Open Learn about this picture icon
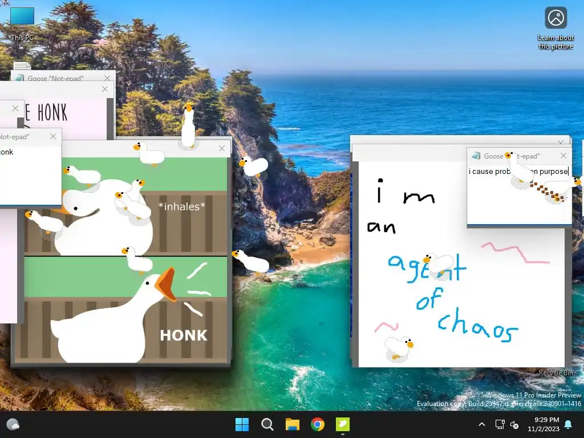This screenshot has width=584, height=438. point(555,28)
